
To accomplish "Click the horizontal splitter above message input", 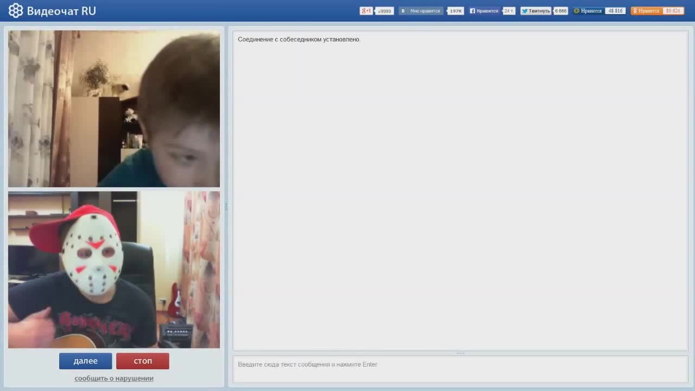I will click(x=460, y=354).
